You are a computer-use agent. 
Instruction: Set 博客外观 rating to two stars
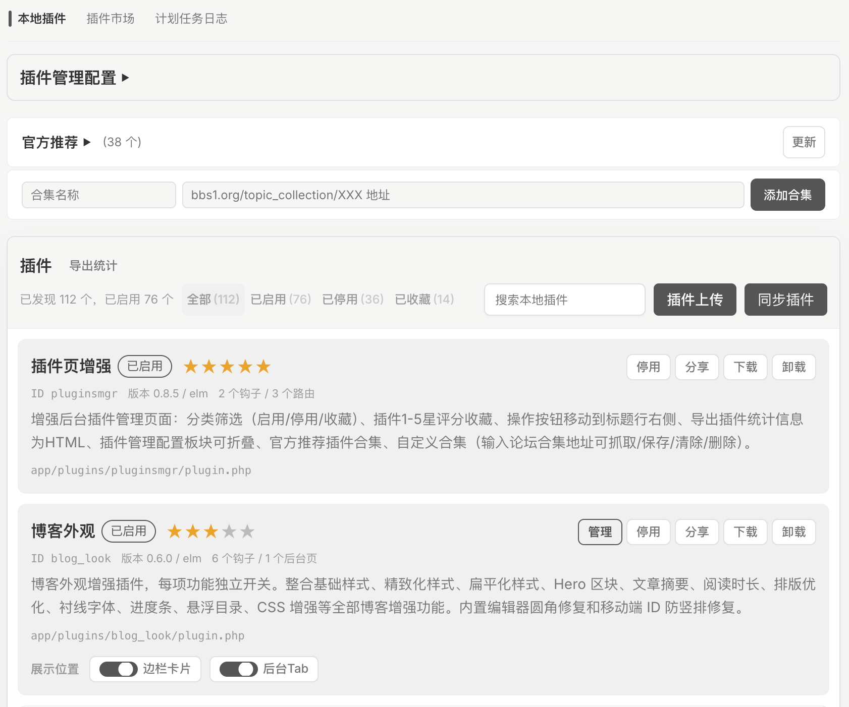click(x=193, y=532)
